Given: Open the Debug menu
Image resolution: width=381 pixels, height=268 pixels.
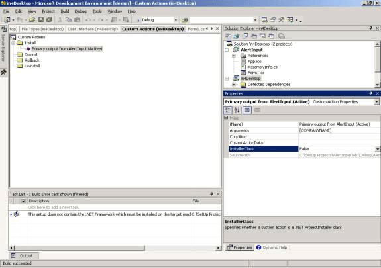Looking at the screenshot, I should click(x=80, y=11).
